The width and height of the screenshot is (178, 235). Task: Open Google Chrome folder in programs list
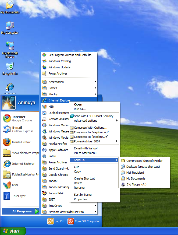point(55,175)
